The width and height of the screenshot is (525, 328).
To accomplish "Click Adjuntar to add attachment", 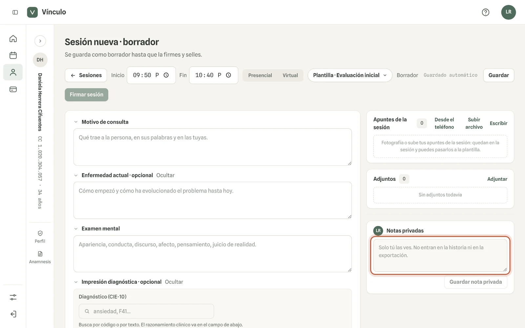I will coord(497,179).
